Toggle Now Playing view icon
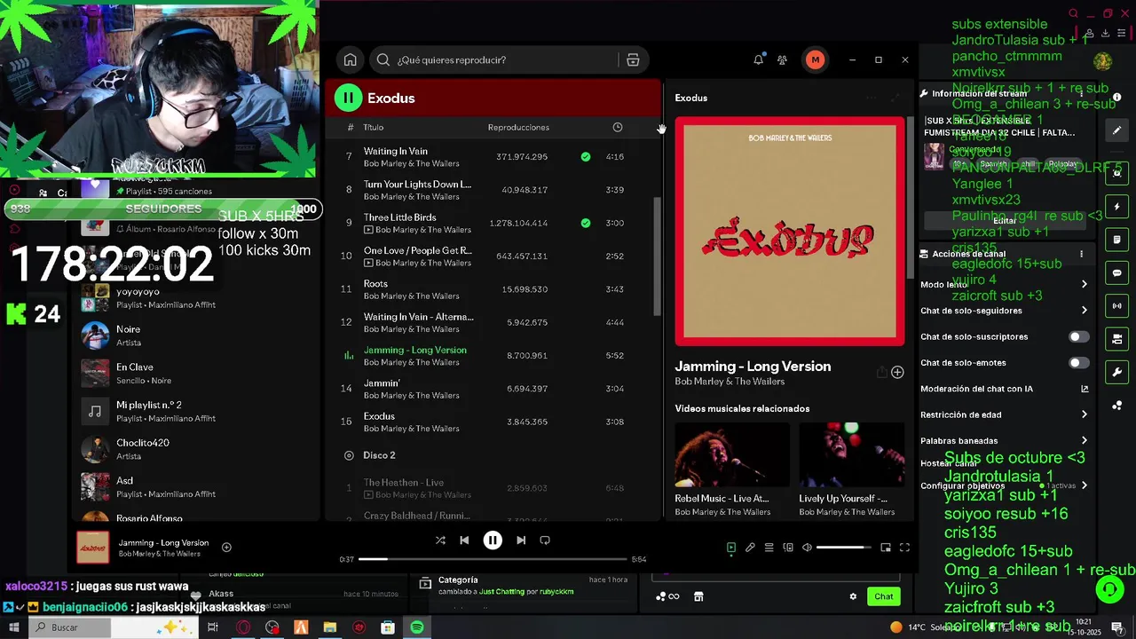1136x639 pixels. 731,548
